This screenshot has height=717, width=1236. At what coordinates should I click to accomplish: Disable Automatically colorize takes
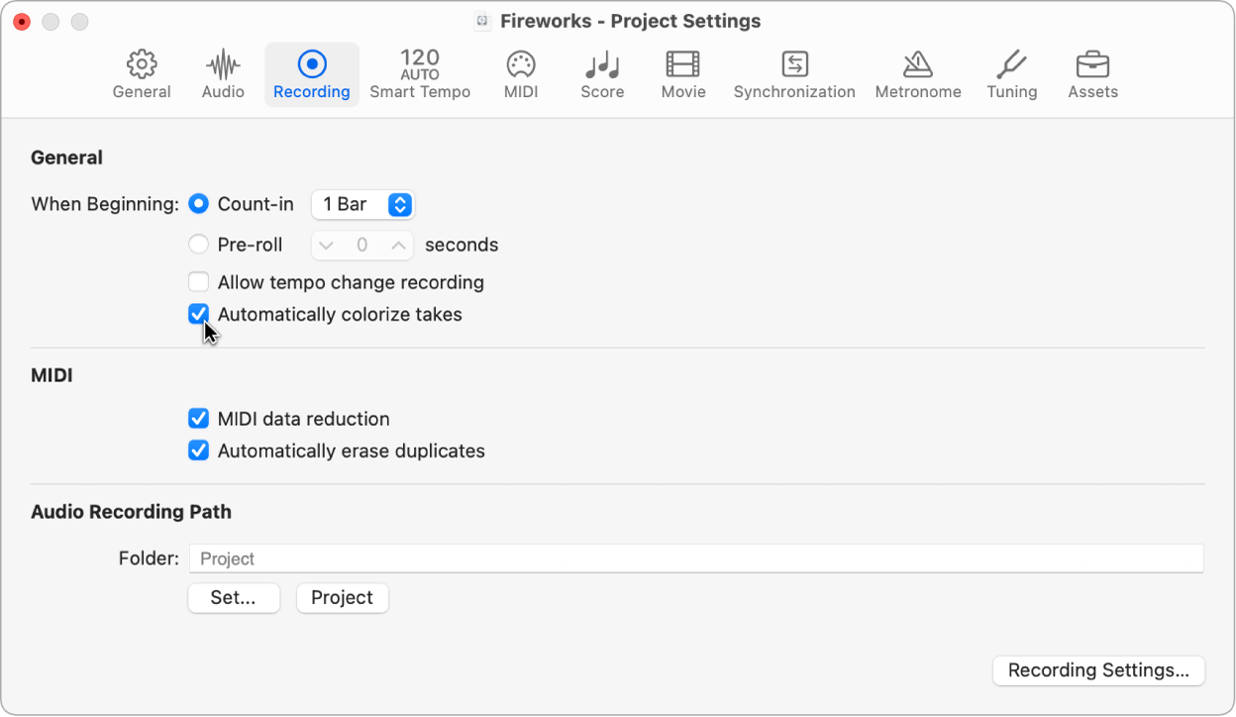click(198, 314)
